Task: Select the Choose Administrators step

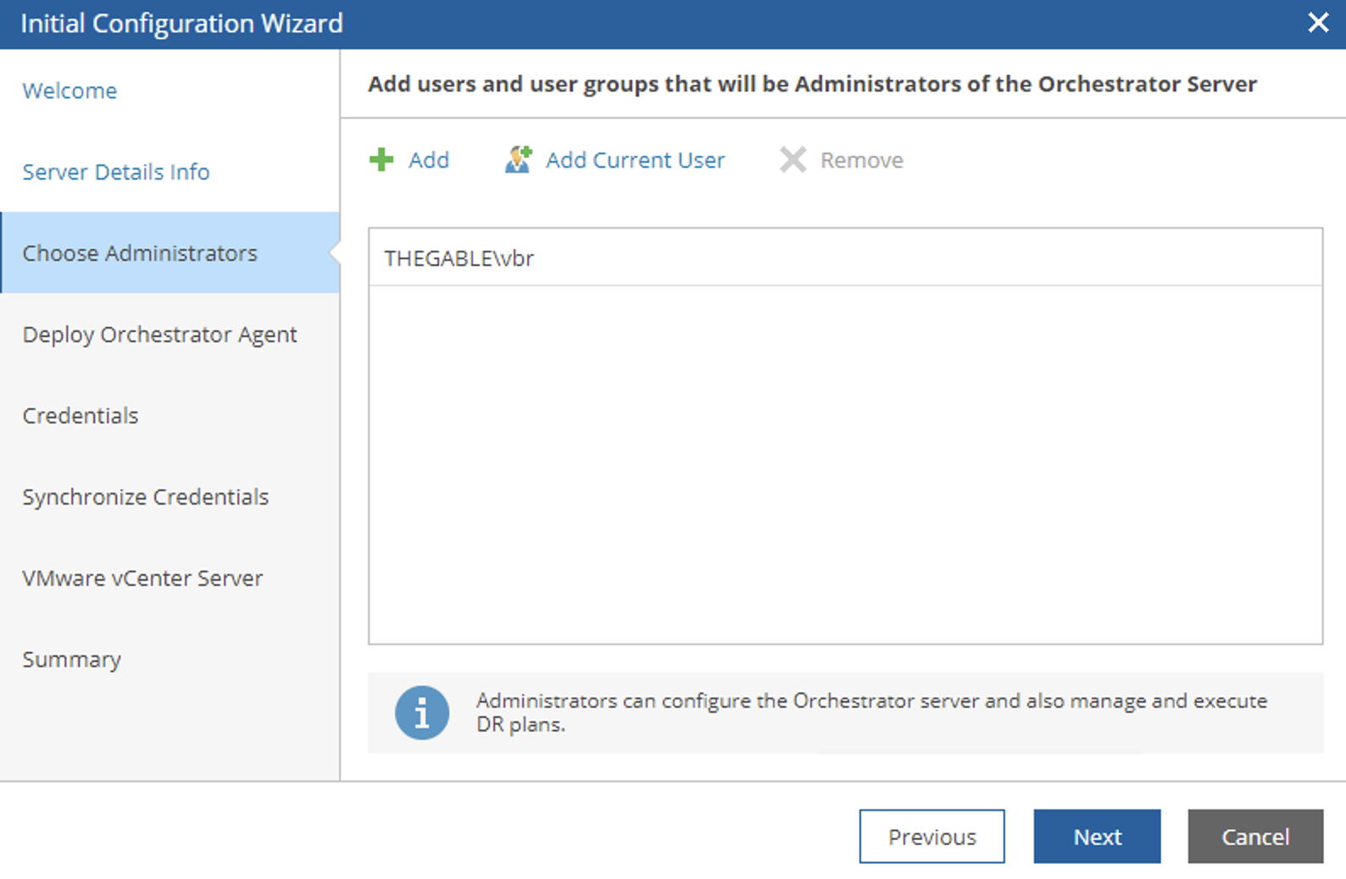Action: pos(170,252)
